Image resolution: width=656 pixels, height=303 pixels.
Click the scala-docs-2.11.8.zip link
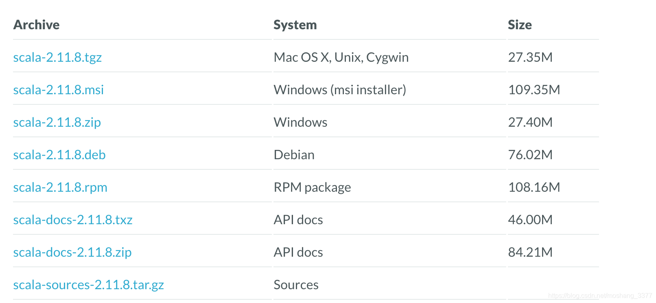pos(72,253)
